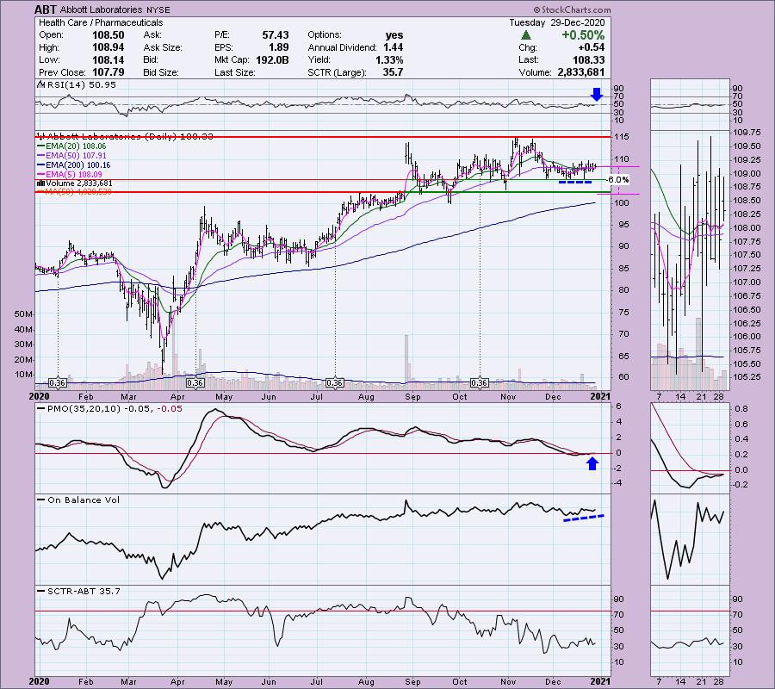Click the date Tuesday 29-Dec-2020
Image resolution: width=775 pixels, height=689 pixels.
click(557, 22)
